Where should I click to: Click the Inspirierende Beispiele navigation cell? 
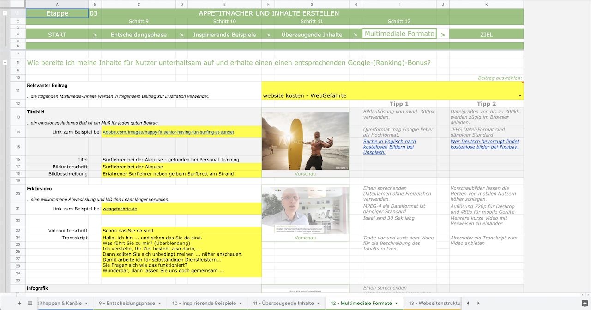click(224, 35)
